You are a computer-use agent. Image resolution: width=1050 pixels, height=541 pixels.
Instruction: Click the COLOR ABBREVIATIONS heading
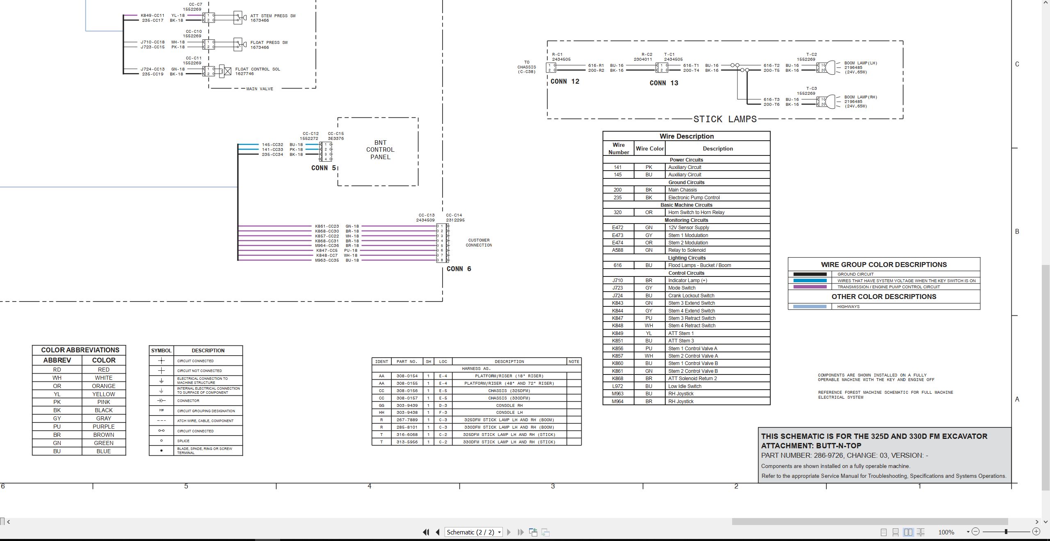(x=80, y=350)
